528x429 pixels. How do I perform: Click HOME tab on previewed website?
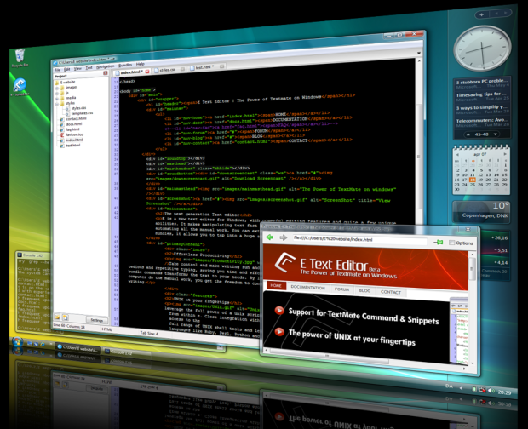276,286
